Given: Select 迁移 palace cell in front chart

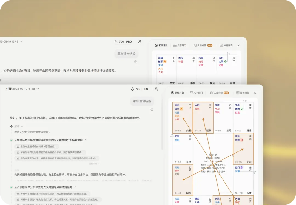Looking at the screenshot, I should point(203,118).
